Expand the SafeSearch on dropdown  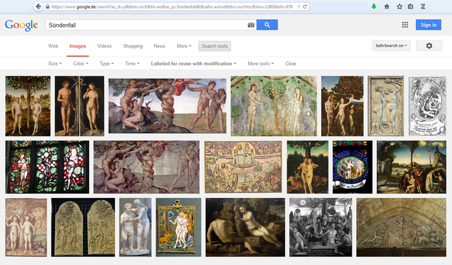tap(391, 45)
